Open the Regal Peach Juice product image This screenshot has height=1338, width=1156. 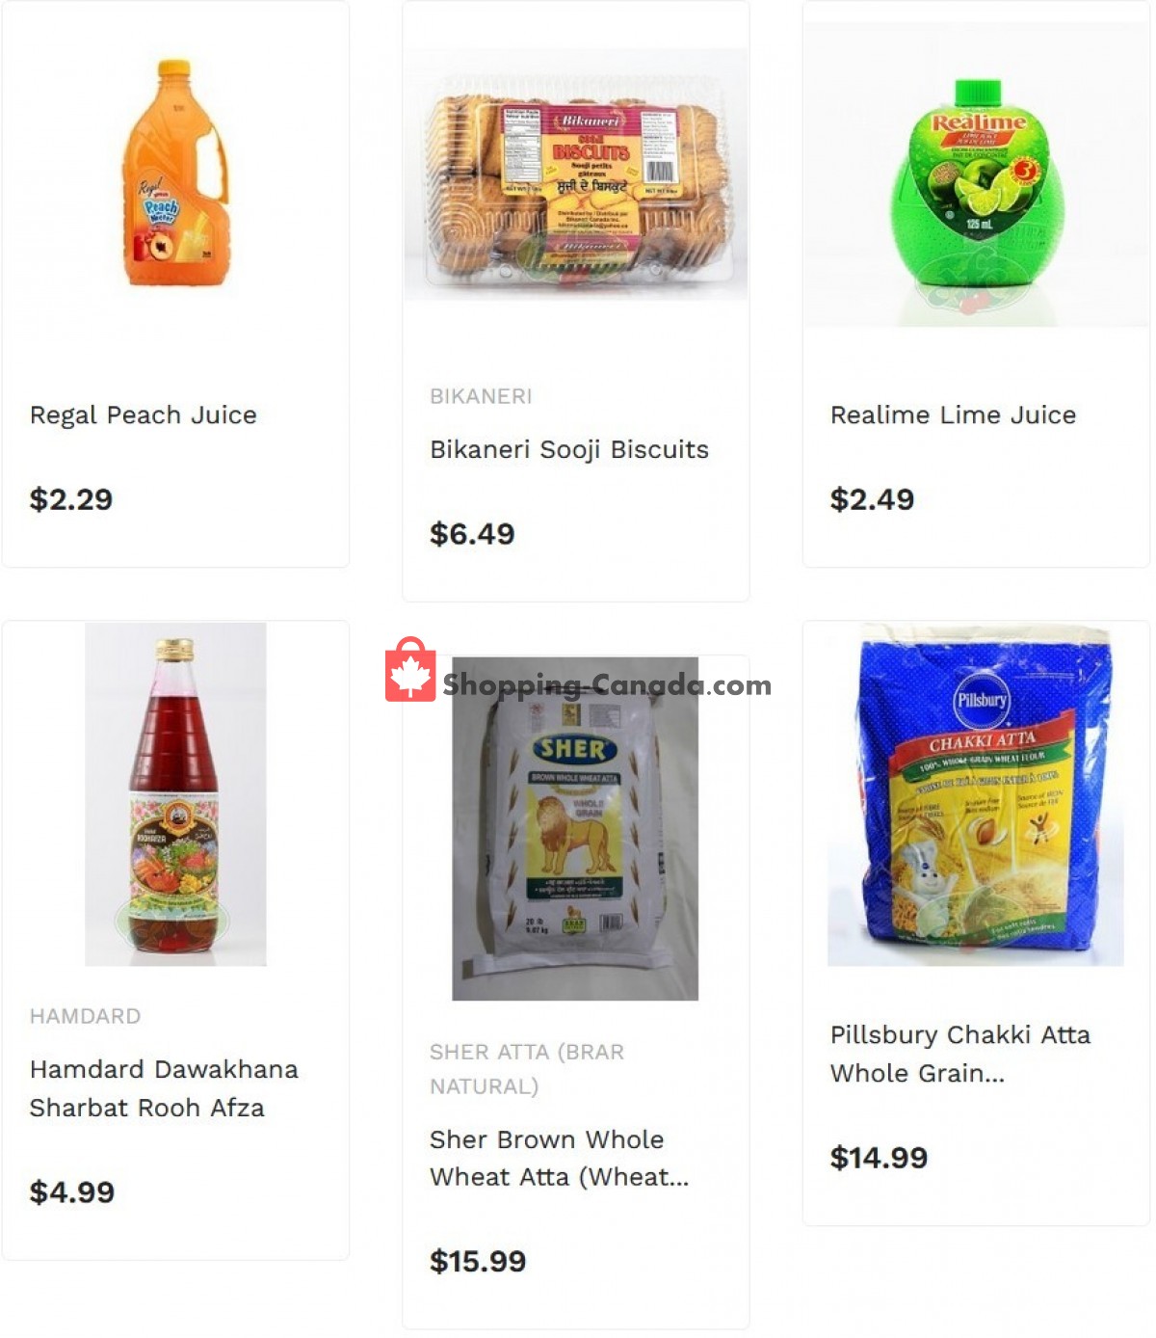coord(175,174)
